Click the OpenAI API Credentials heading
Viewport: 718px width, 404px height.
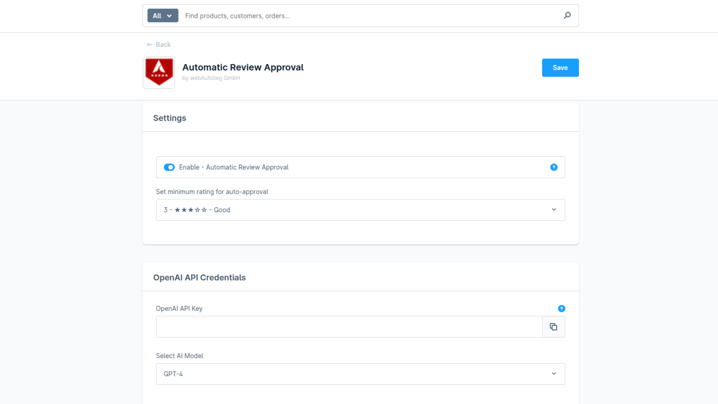coord(199,278)
